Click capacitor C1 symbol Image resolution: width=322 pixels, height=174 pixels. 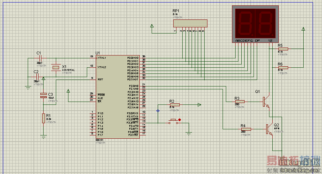click(x=41, y=58)
